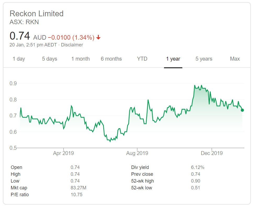Click the green current price dot on chart
Viewport: 254px width, 208px height.
pos(242,110)
